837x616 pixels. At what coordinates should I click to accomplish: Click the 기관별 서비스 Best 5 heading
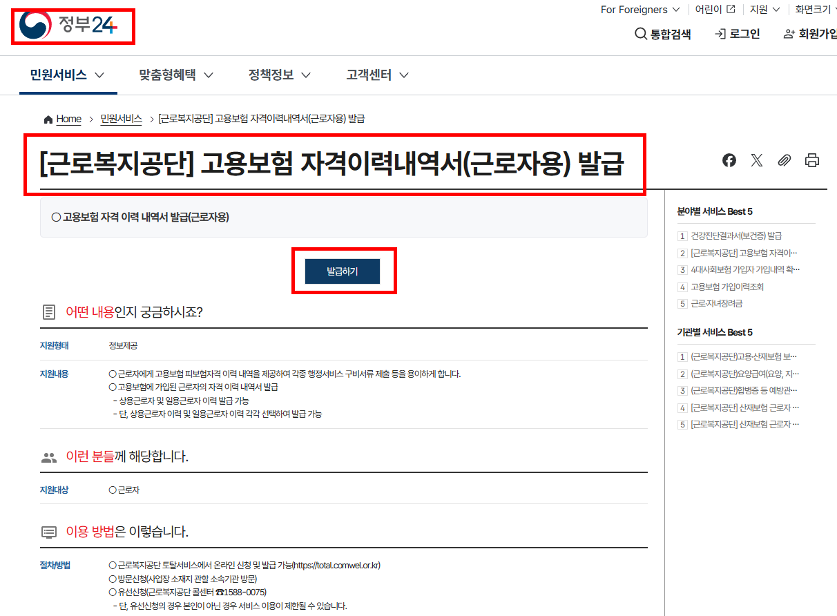click(x=715, y=332)
